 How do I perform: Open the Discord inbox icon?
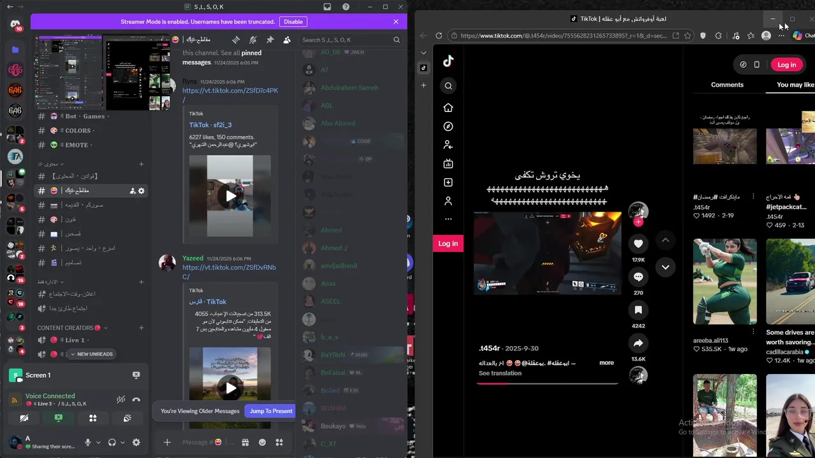[327, 6]
